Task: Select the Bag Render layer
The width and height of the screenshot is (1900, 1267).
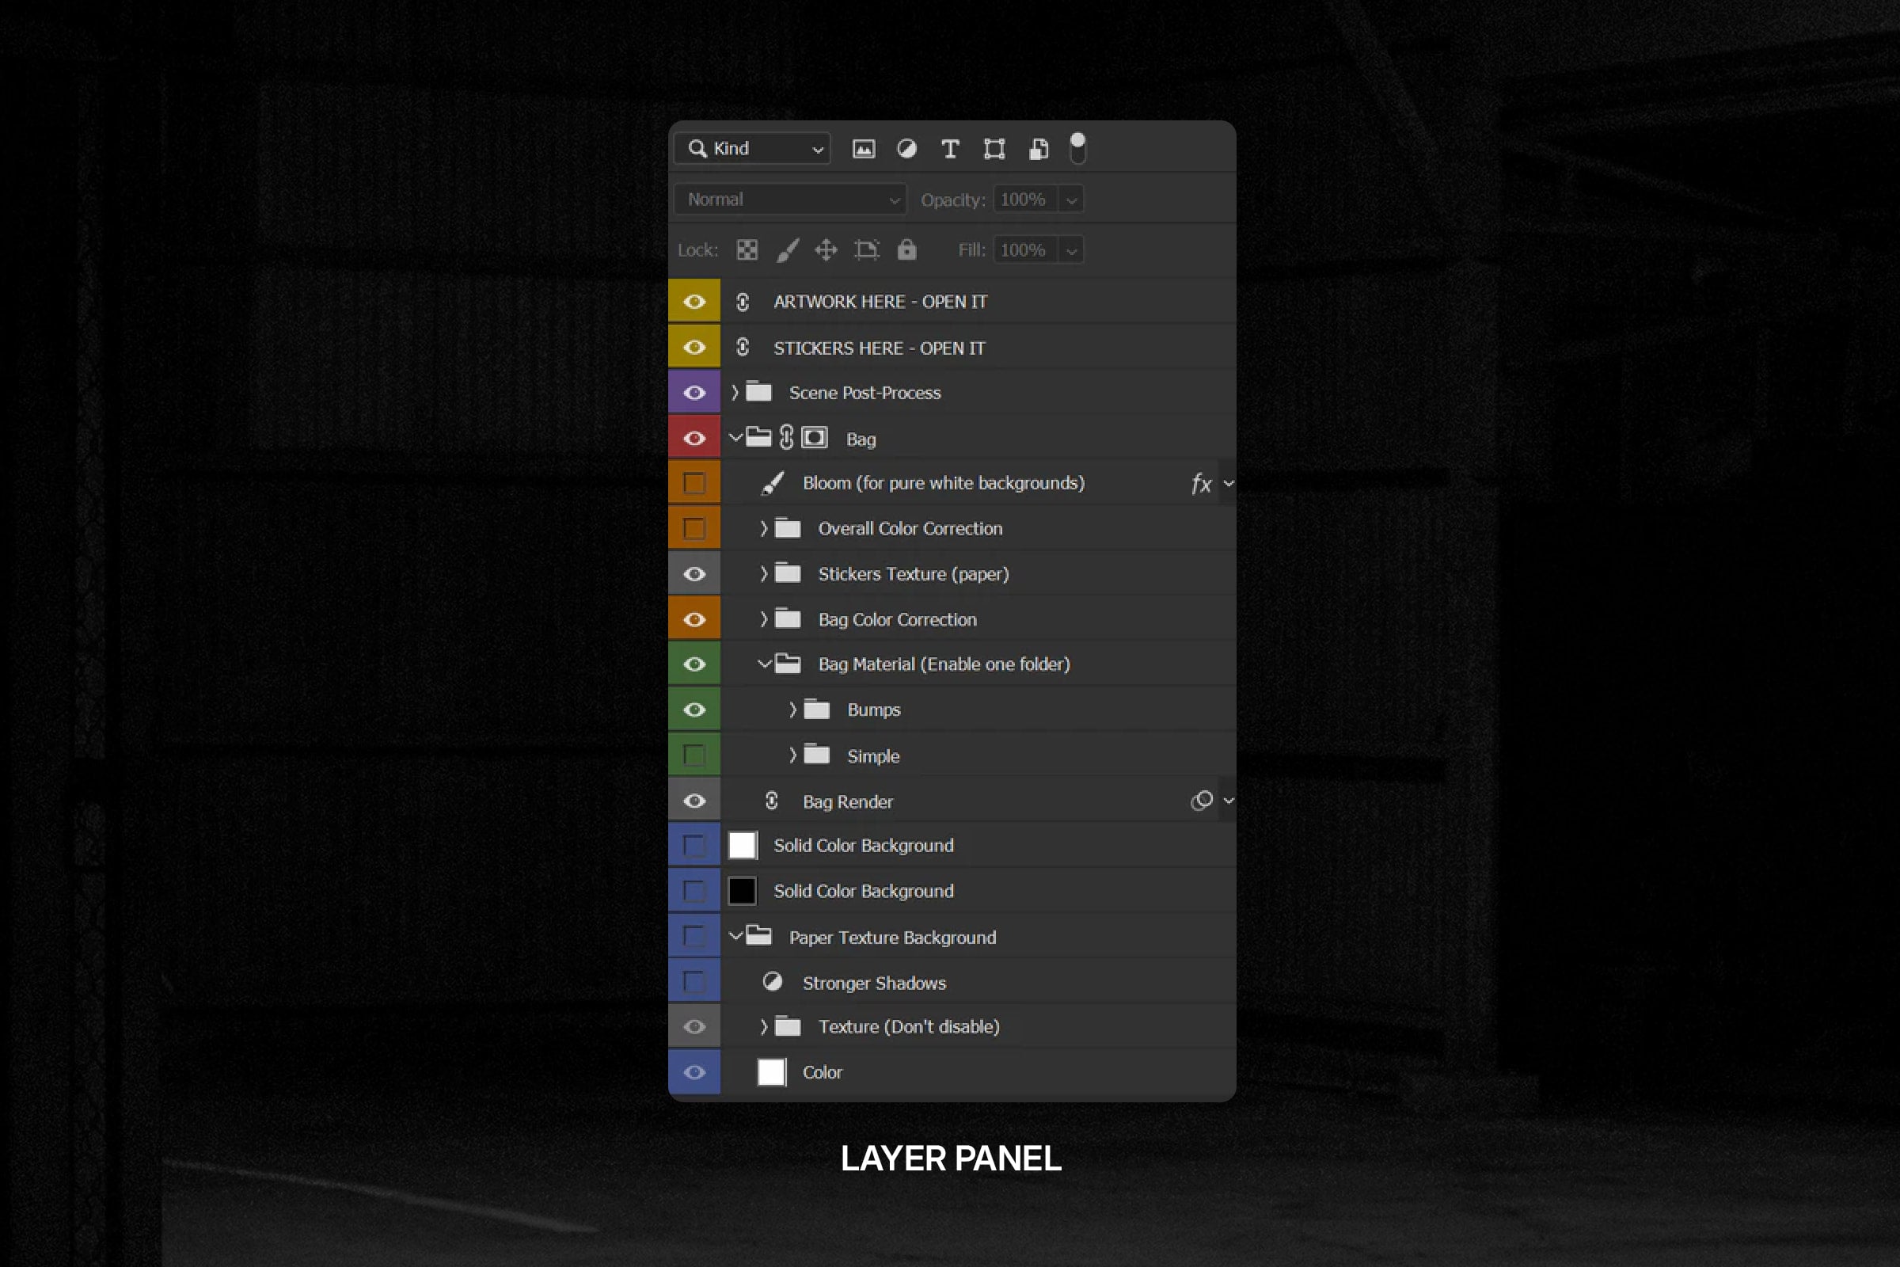Action: (847, 801)
